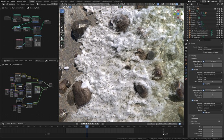Toggle Viewport Noise Threshold checkbox

pos(204,61)
